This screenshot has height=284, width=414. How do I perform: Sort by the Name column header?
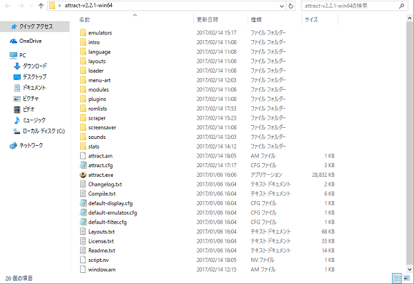[84, 19]
